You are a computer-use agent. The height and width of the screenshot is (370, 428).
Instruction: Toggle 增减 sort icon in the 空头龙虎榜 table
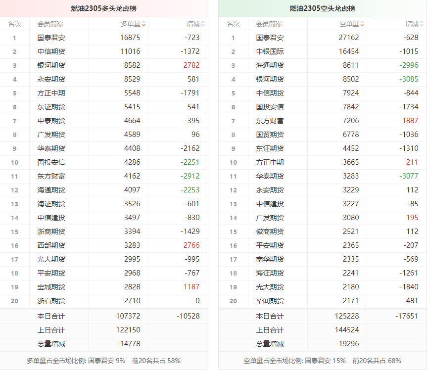(422, 24)
